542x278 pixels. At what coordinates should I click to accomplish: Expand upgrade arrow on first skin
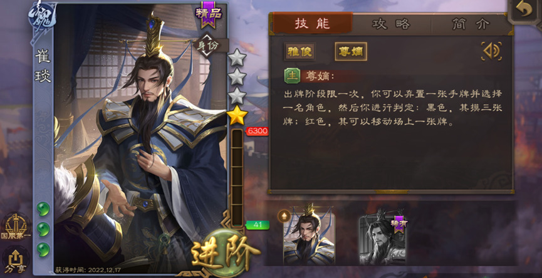284,216
